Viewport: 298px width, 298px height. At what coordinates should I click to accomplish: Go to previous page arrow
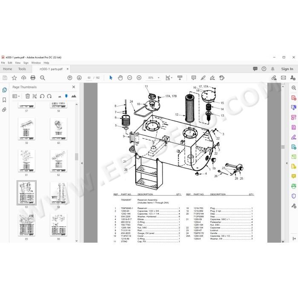[x=70, y=78]
